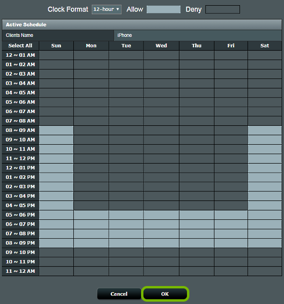284x304 pixels.
Task: Select the 11 ~ 12 PM row label
Action: (x=20, y=158)
